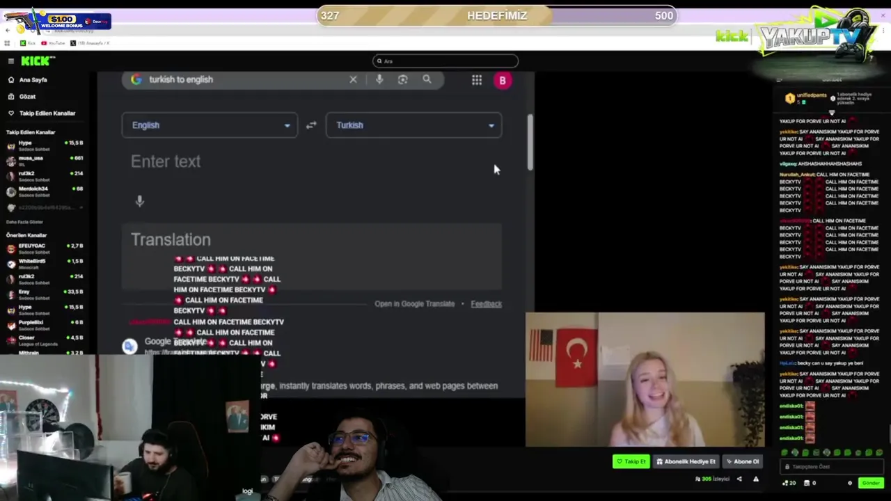Click the Google results page scrollbar
891x501 pixels.
point(530,143)
